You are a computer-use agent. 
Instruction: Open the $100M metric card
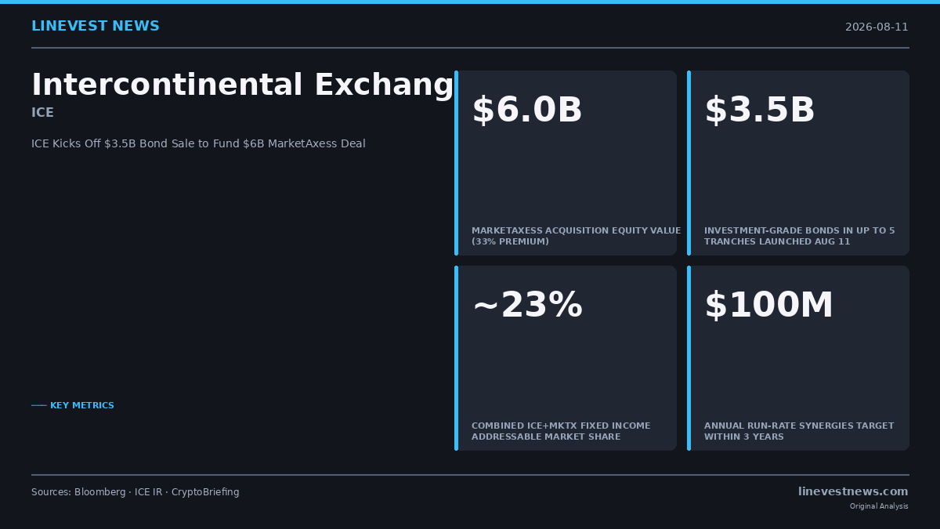click(x=798, y=358)
